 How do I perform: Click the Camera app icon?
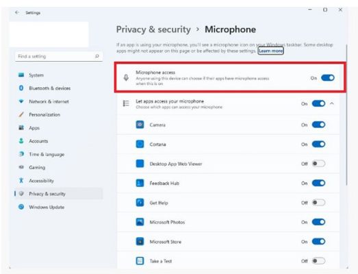(140, 125)
